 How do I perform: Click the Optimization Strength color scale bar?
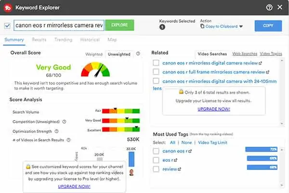click(121, 129)
